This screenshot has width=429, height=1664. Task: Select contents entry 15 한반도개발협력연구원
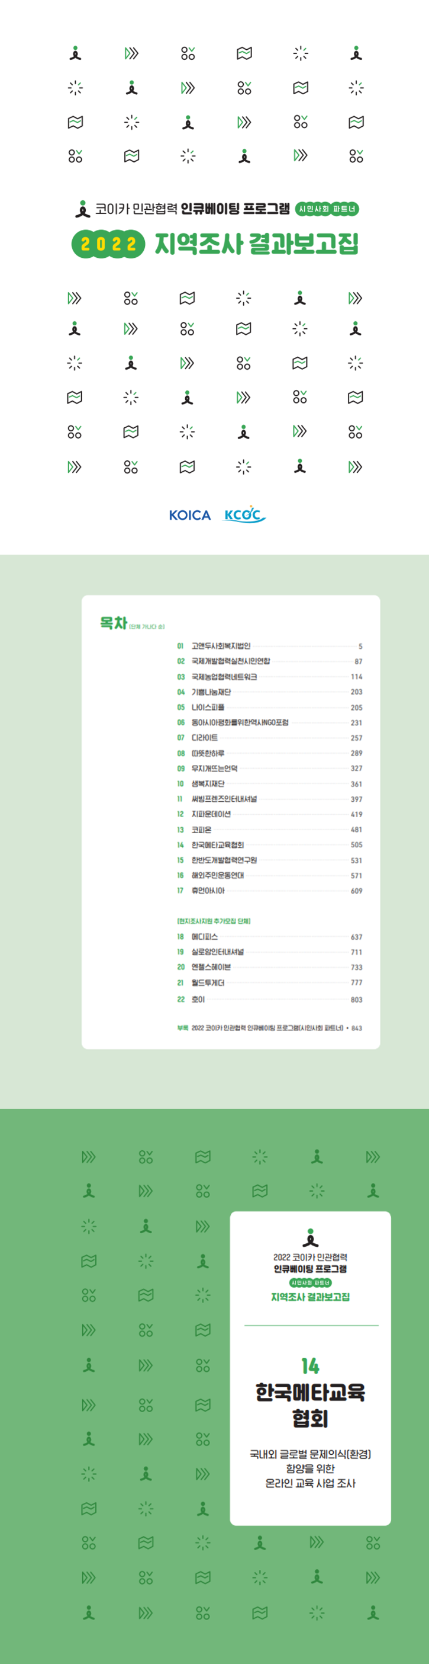pos(270,860)
